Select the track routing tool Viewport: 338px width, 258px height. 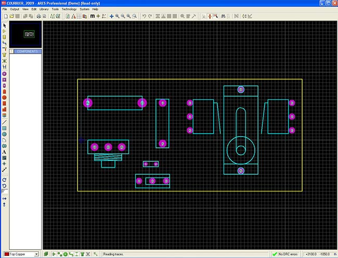click(4, 43)
